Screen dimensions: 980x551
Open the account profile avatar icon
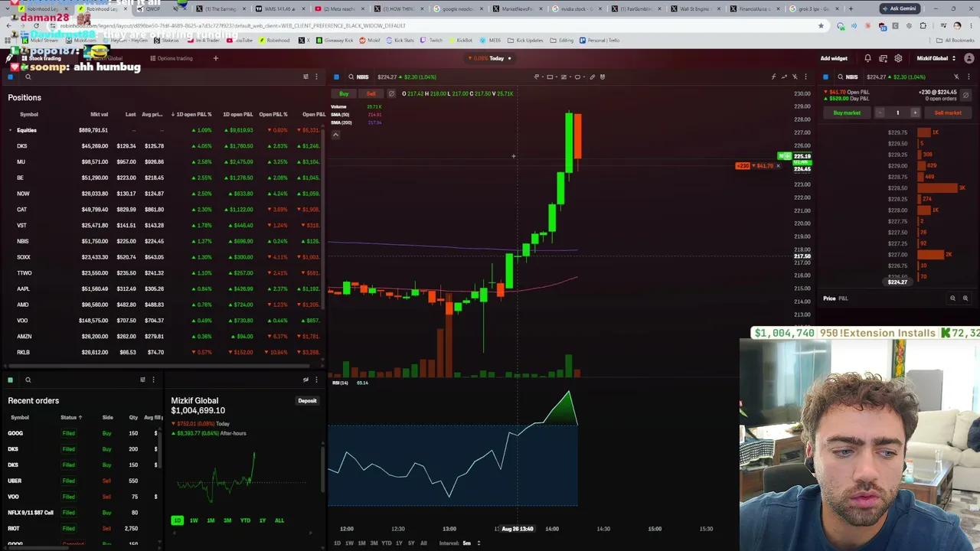969,58
